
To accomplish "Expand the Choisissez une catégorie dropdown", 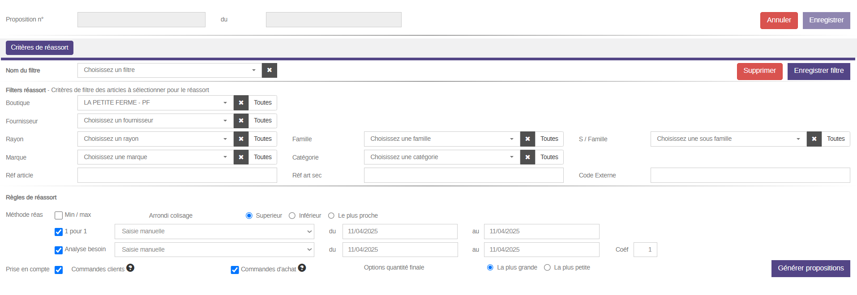I will point(441,157).
